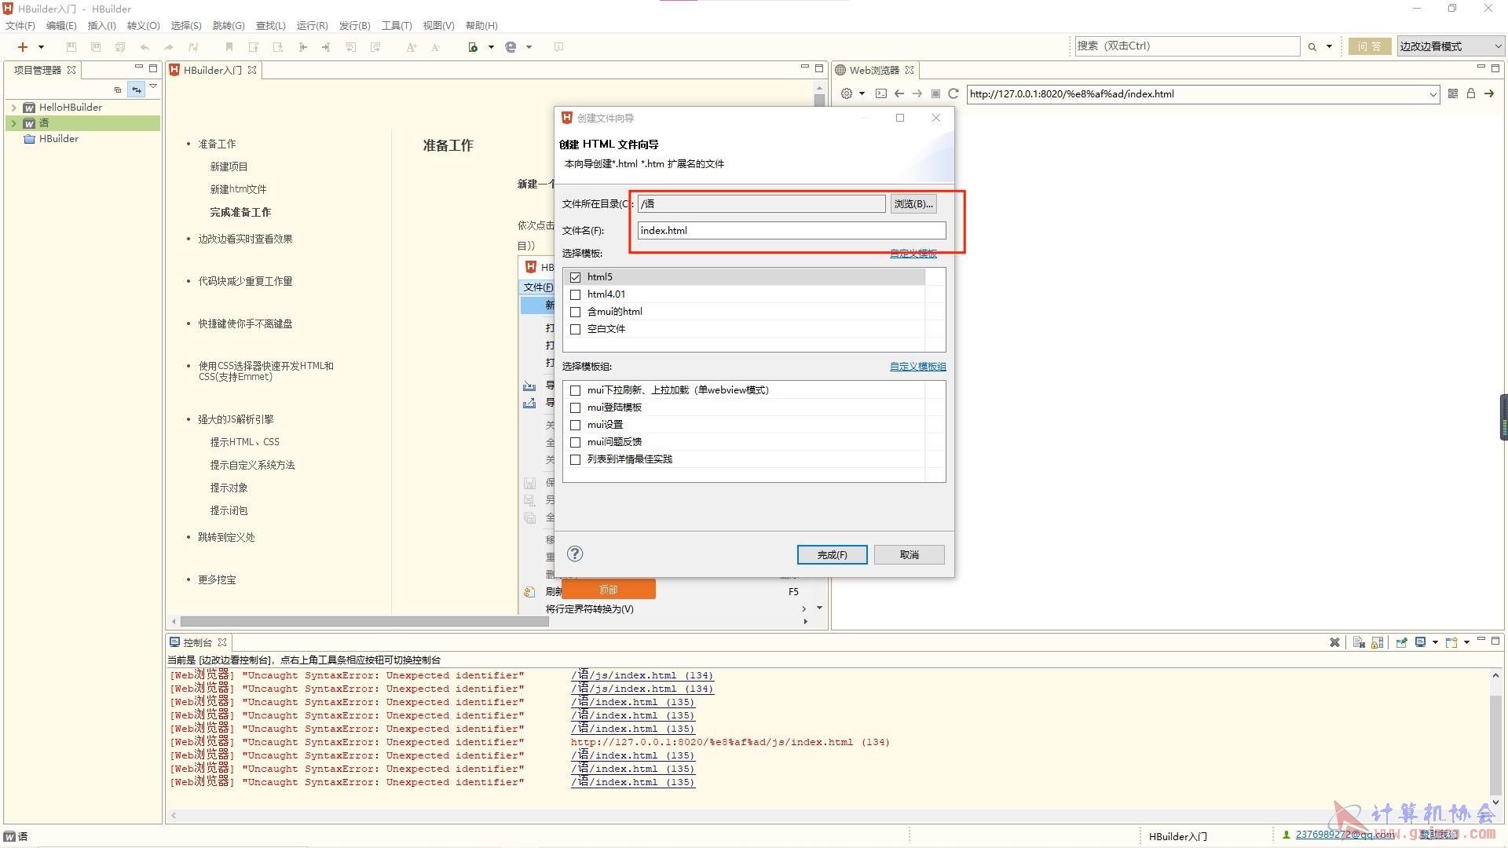Open the 工具(T) menu

click(397, 26)
